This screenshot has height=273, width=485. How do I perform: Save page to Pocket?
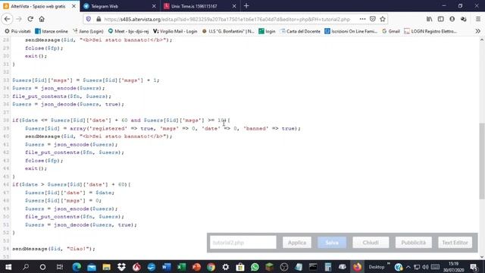(x=373, y=19)
